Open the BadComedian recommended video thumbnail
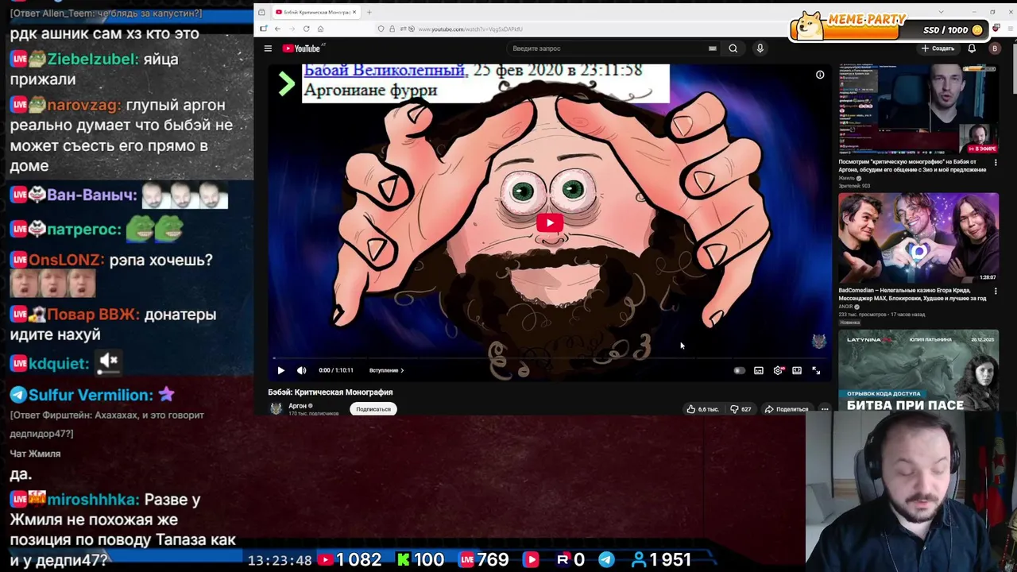Screen dimensions: 1017x572 (x=918, y=238)
